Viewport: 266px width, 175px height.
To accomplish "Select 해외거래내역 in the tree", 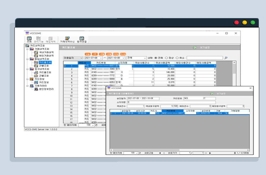I will (46, 56).
